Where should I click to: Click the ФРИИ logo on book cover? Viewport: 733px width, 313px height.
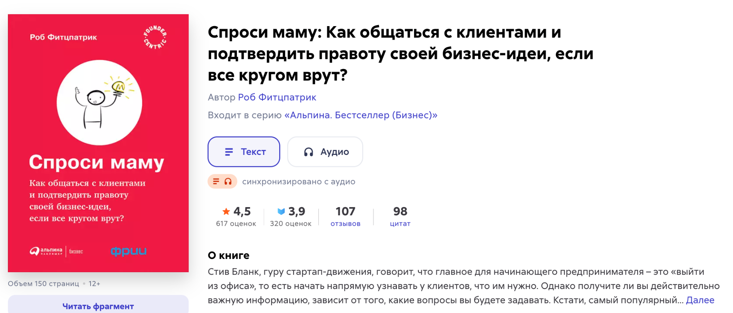coord(128,251)
